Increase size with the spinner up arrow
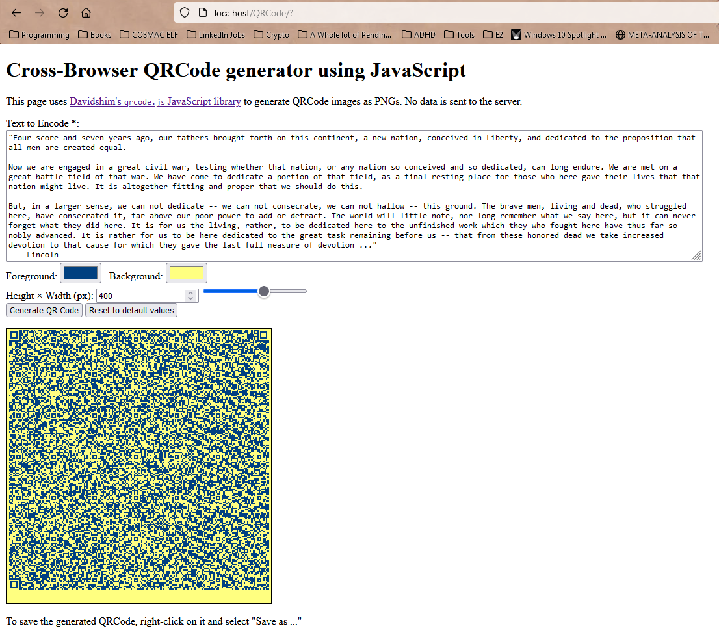 click(x=190, y=293)
